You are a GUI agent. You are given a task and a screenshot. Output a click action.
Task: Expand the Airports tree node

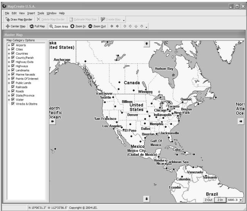point(9,45)
